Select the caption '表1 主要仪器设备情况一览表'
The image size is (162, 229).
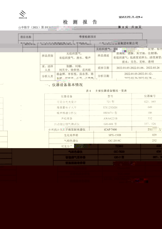[x=106, y=91]
